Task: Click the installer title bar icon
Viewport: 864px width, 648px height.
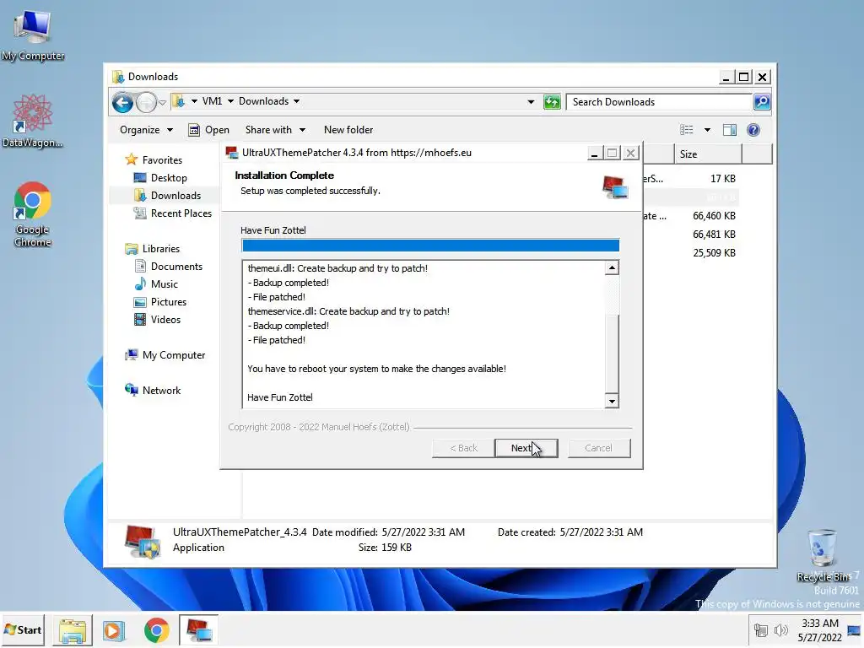Action: click(x=231, y=153)
